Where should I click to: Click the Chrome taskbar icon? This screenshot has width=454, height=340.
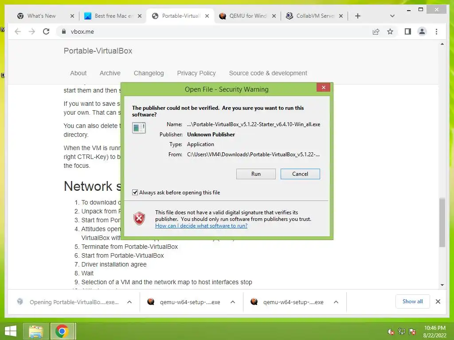coord(62,331)
